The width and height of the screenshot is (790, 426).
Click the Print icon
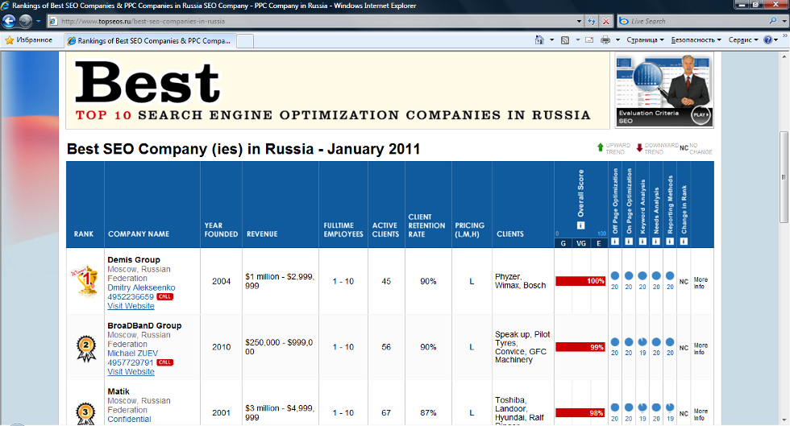605,39
